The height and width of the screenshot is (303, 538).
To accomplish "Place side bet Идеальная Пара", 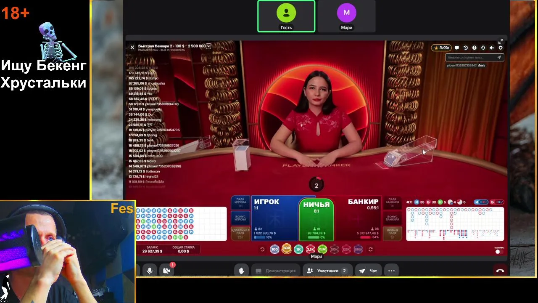I will (x=240, y=233).
